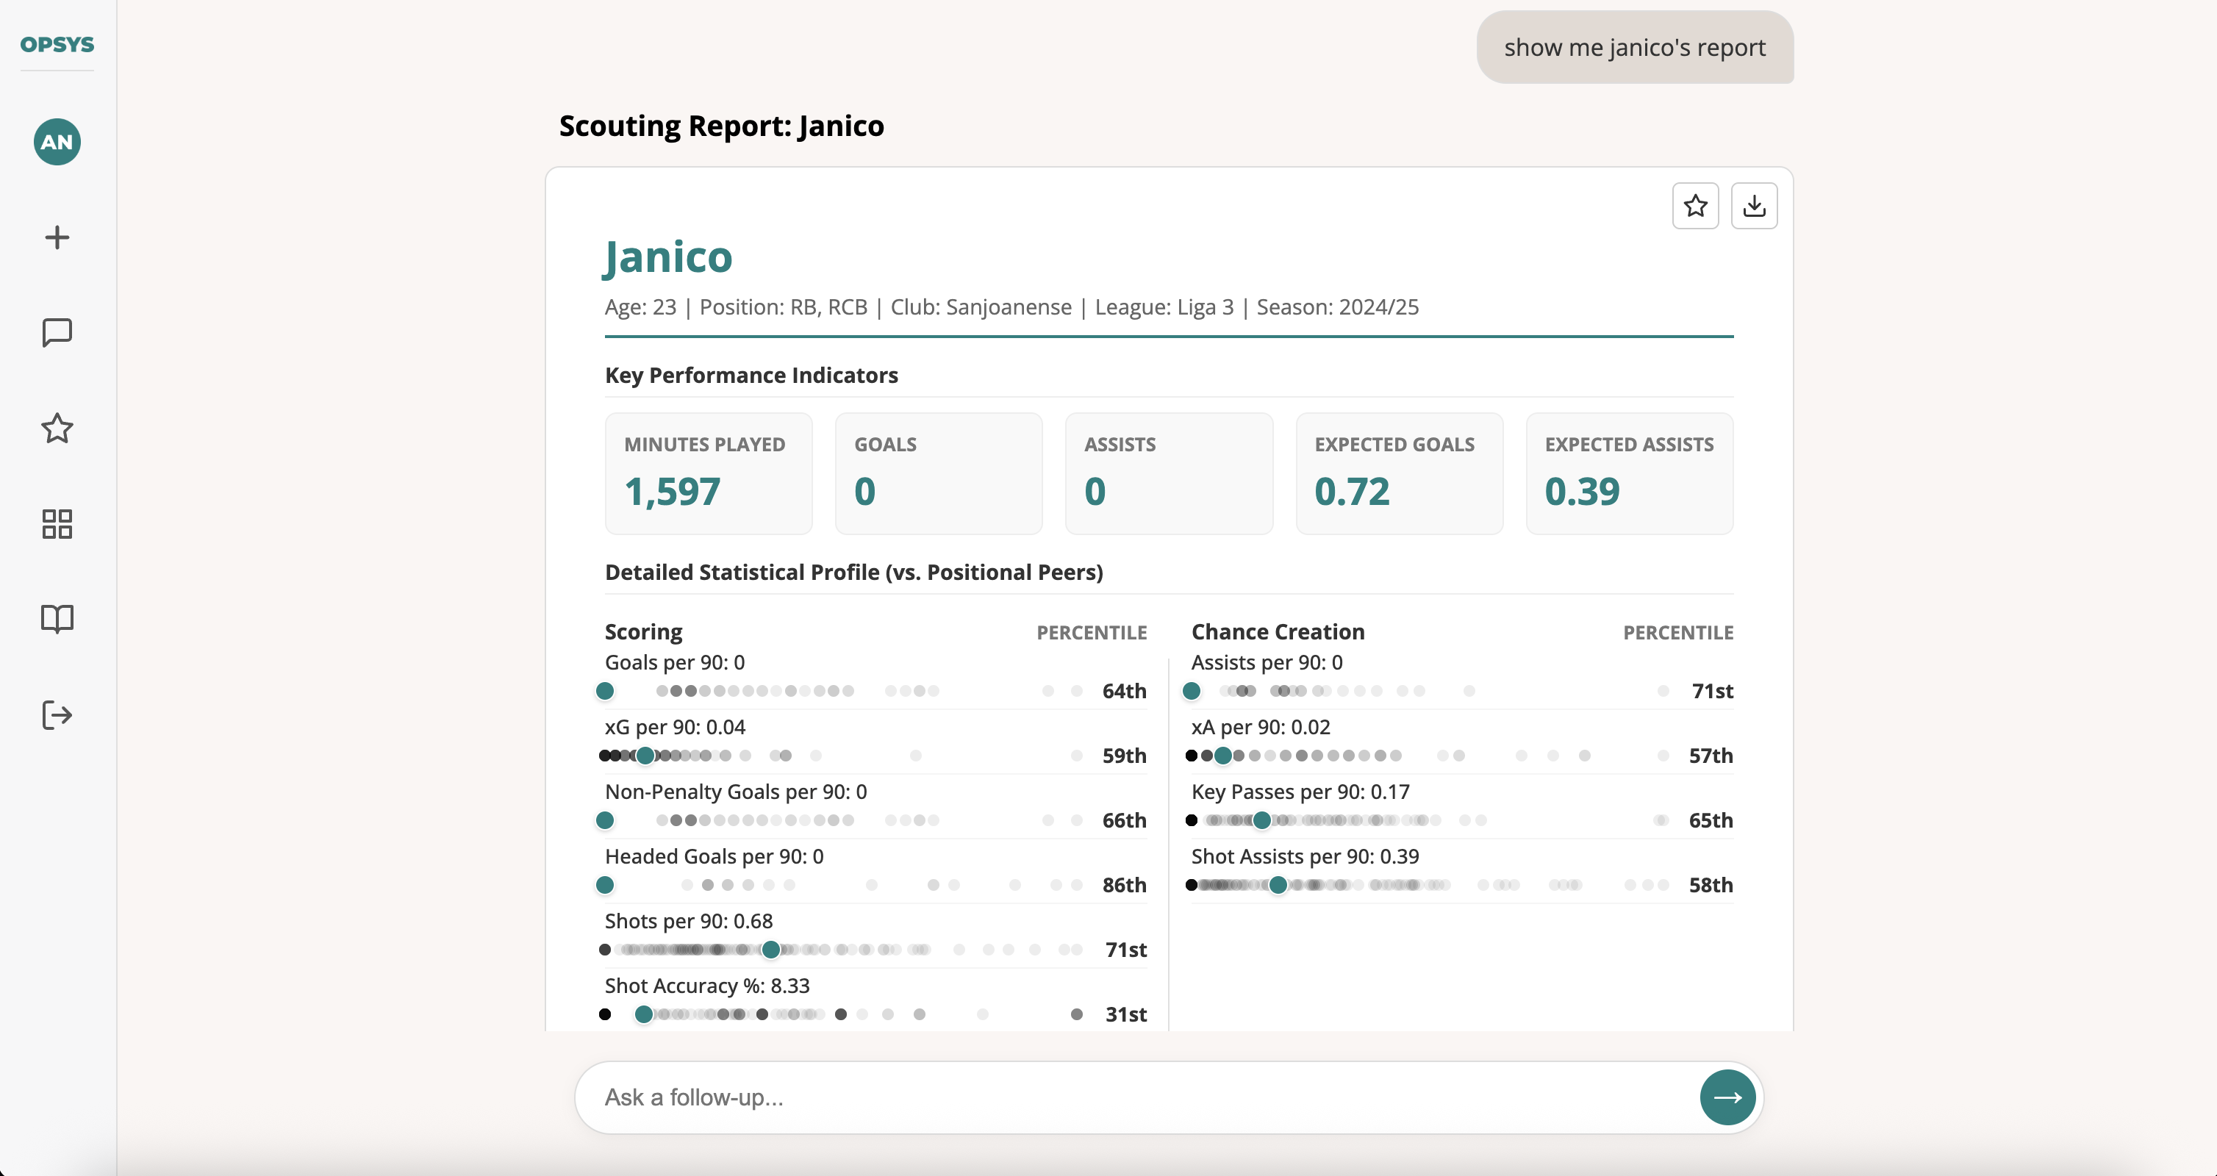Select the Minutes Played KPI card

coord(709,473)
